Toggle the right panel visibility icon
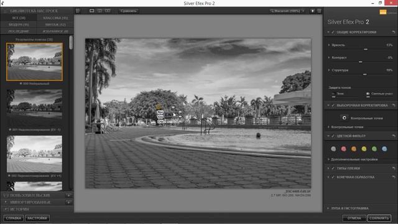398x224 pixels. 319,11
